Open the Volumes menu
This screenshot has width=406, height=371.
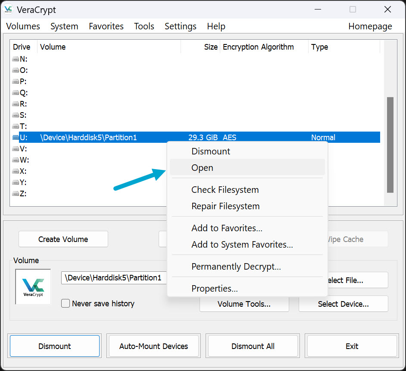click(x=23, y=26)
